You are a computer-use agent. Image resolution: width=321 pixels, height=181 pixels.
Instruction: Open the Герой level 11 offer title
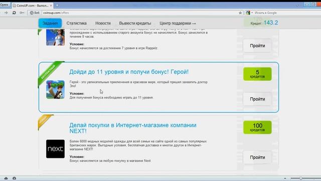(129, 72)
